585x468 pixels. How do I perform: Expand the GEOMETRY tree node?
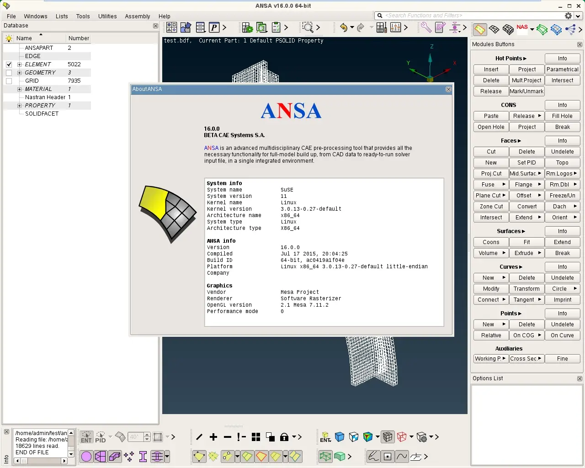(x=19, y=73)
